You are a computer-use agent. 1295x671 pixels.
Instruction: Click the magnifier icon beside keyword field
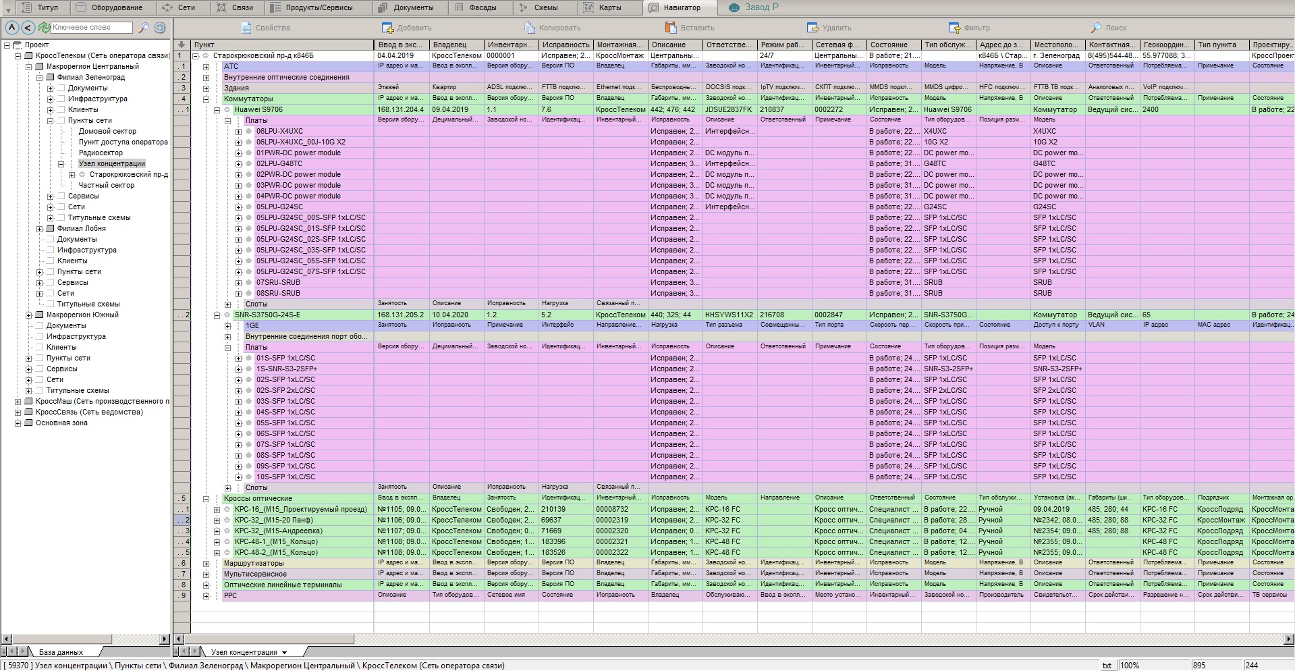click(x=143, y=28)
